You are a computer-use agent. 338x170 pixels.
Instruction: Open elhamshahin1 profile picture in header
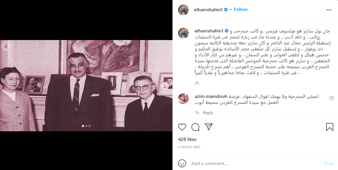click(183, 10)
